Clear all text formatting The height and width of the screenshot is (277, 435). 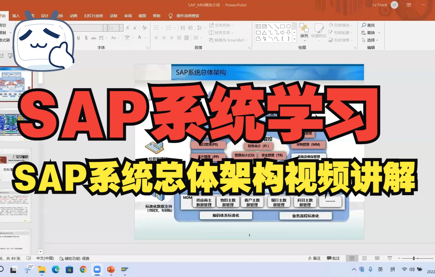(144, 28)
